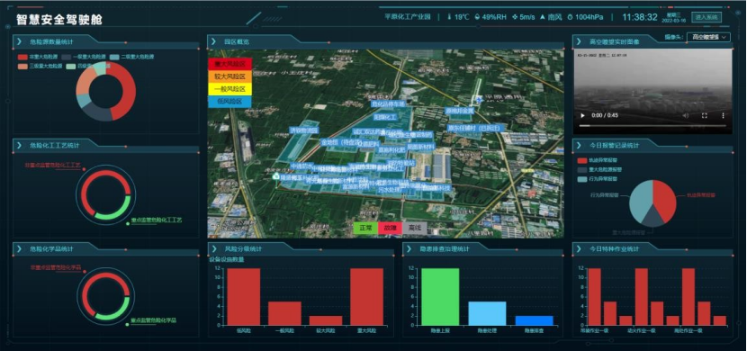Click the 重点监管危险化工工艺 label
Screen dimensions: 747x351
[157, 220]
